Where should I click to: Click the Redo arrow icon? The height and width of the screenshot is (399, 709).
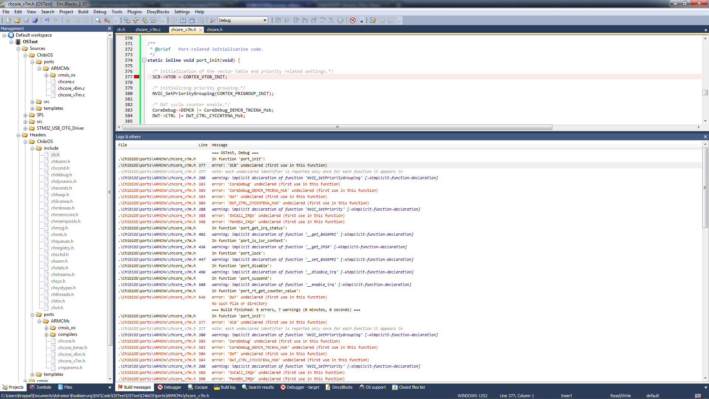(x=56, y=20)
